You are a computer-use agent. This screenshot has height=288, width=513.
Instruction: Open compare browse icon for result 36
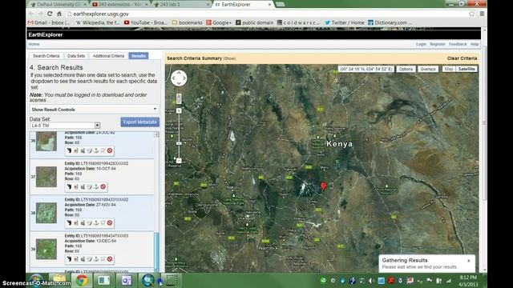pyautogui.click(x=83, y=150)
